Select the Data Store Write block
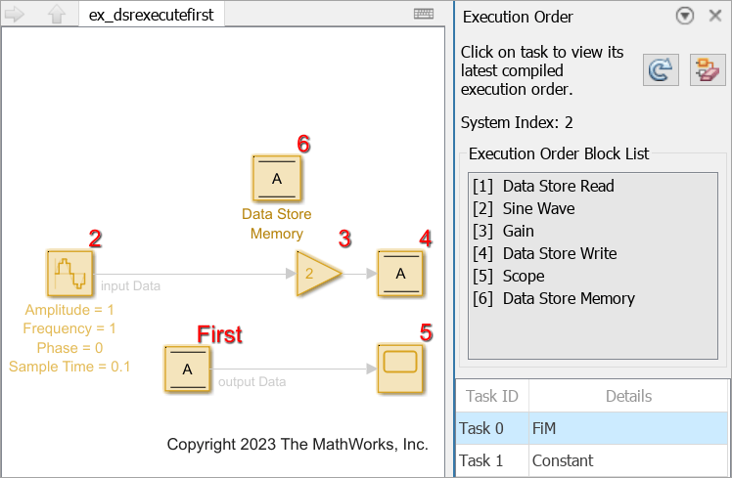This screenshot has height=478, width=732. (x=400, y=274)
